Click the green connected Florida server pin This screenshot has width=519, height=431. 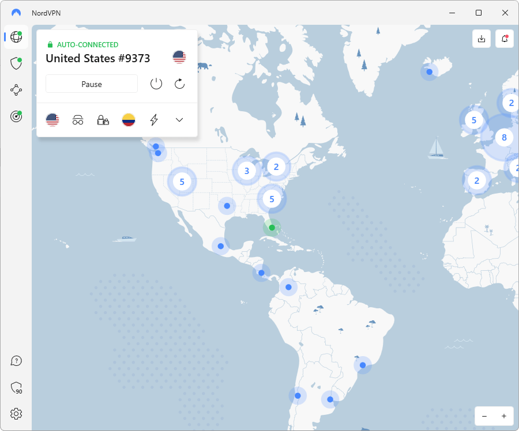tap(272, 228)
